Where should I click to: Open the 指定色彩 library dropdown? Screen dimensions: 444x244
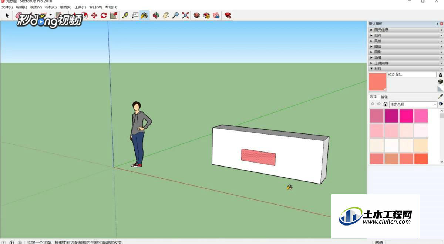413,105
